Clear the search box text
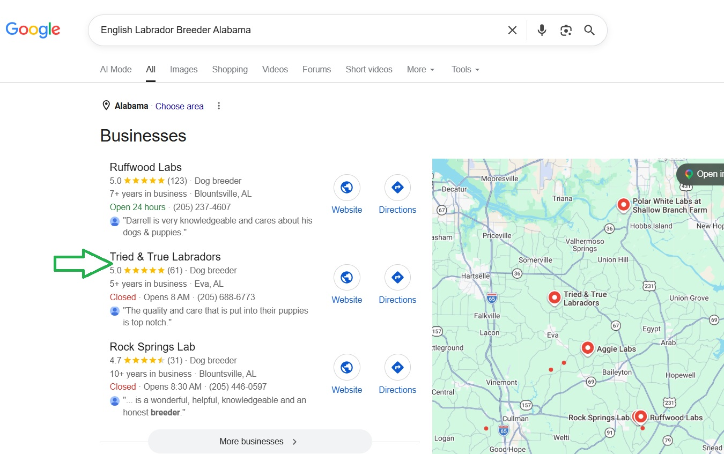The width and height of the screenshot is (724, 454). pos(512,30)
